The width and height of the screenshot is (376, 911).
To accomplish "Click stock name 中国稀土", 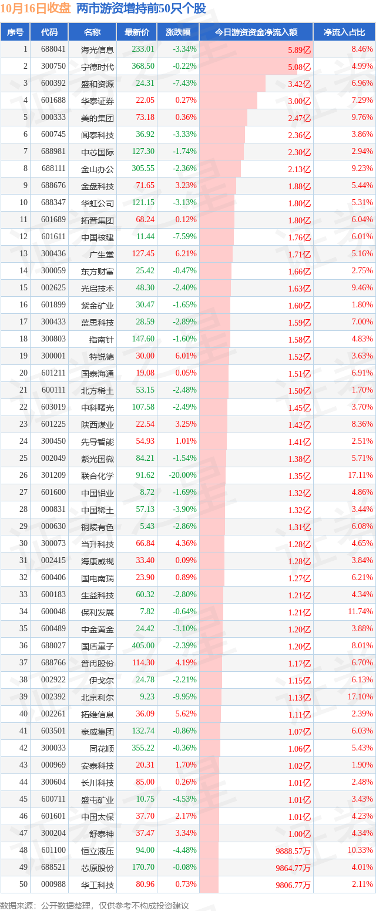I will pos(98,510).
